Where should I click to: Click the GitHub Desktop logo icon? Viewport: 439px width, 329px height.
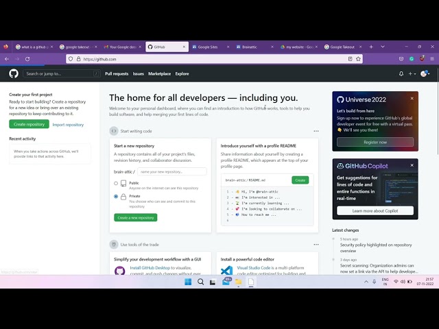(x=119, y=271)
